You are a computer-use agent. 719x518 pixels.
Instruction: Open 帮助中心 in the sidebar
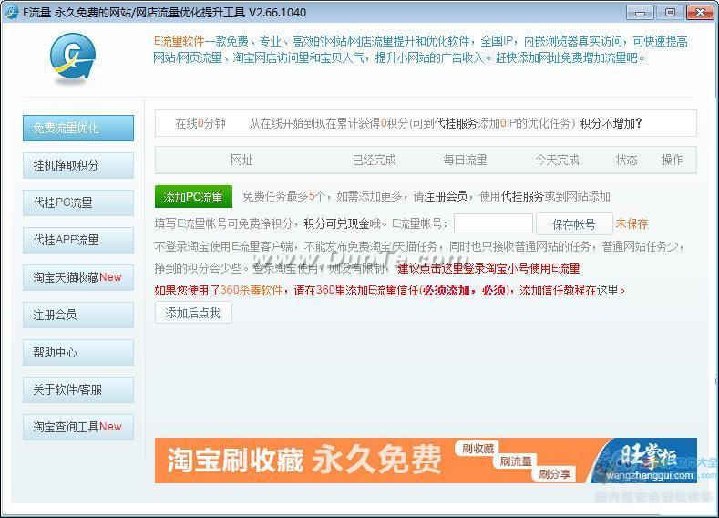78,352
